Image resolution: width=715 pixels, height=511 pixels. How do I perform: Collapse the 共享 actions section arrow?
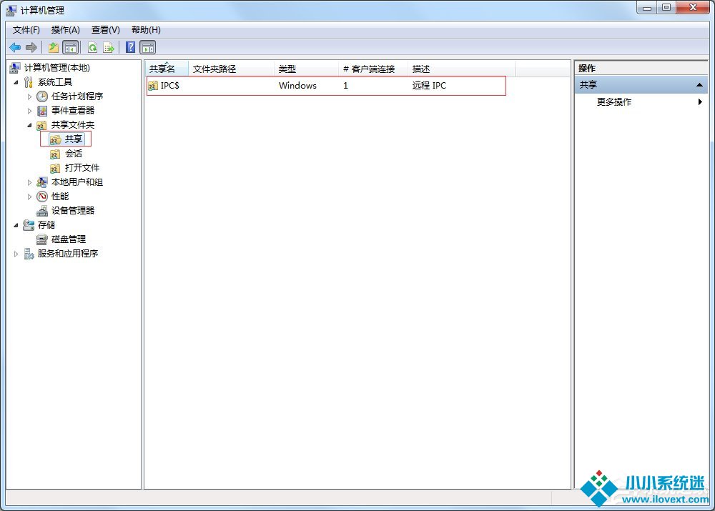click(x=699, y=85)
